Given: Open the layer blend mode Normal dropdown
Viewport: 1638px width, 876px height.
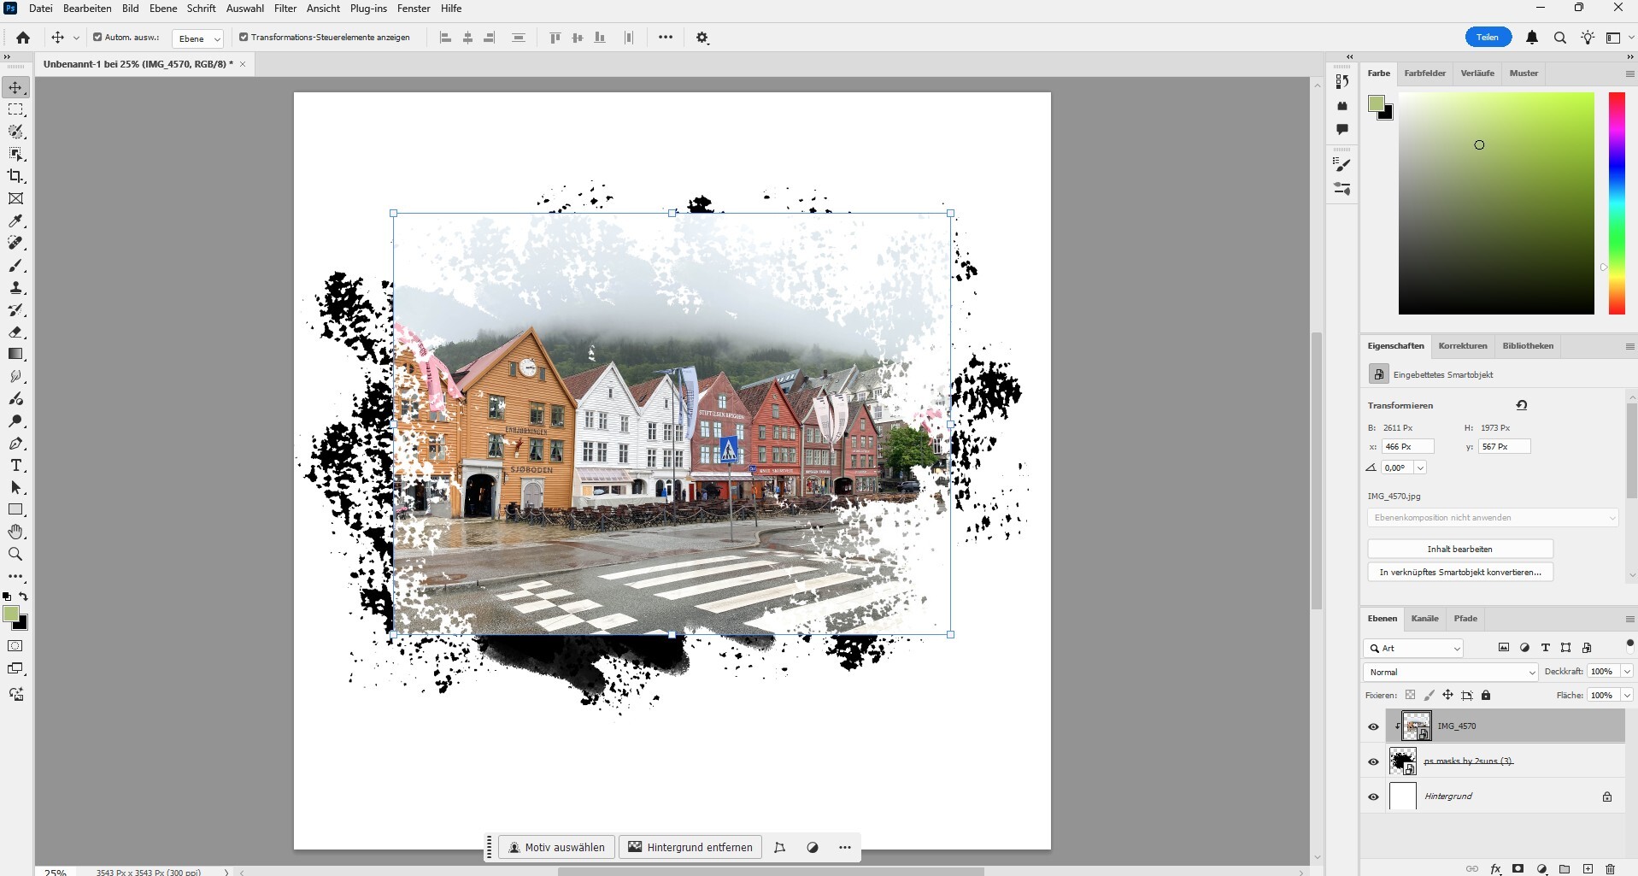Looking at the screenshot, I should (1450, 672).
